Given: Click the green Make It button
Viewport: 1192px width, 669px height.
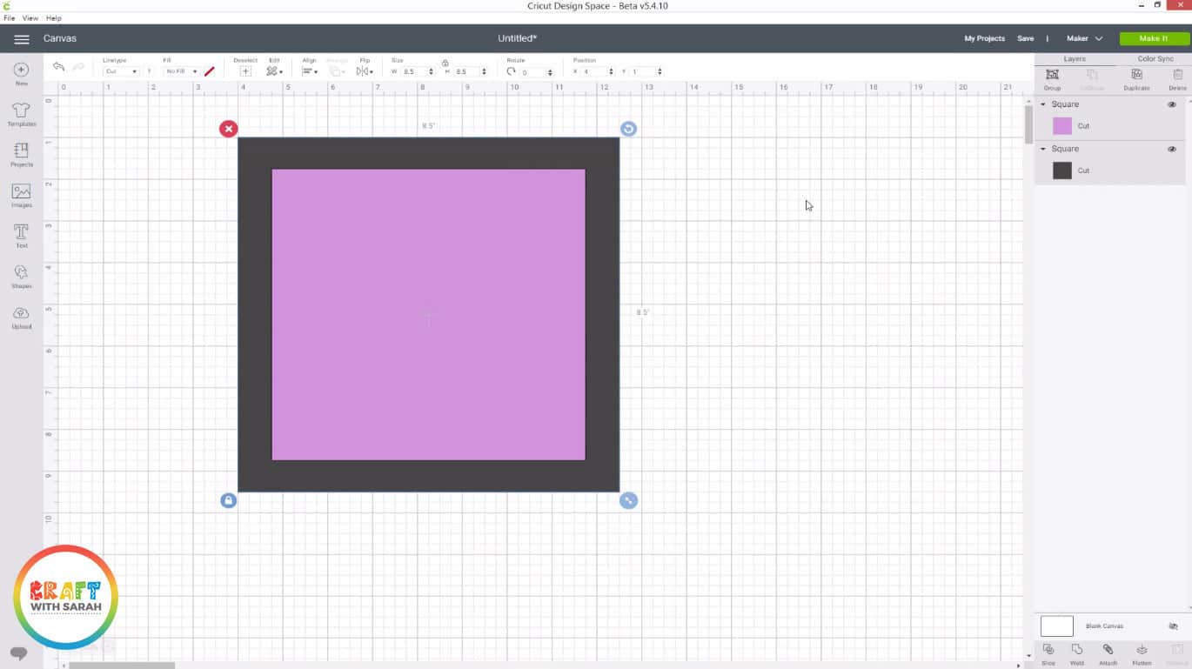Looking at the screenshot, I should [x=1154, y=38].
